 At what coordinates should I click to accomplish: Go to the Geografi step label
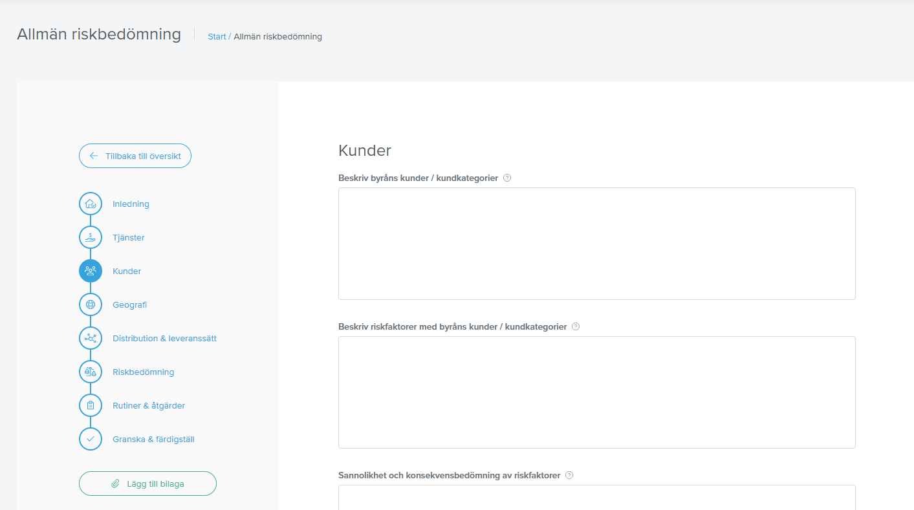pyautogui.click(x=129, y=304)
